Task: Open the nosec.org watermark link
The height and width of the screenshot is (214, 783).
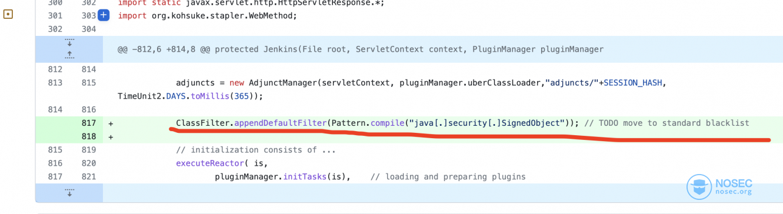Action: click(x=734, y=192)
